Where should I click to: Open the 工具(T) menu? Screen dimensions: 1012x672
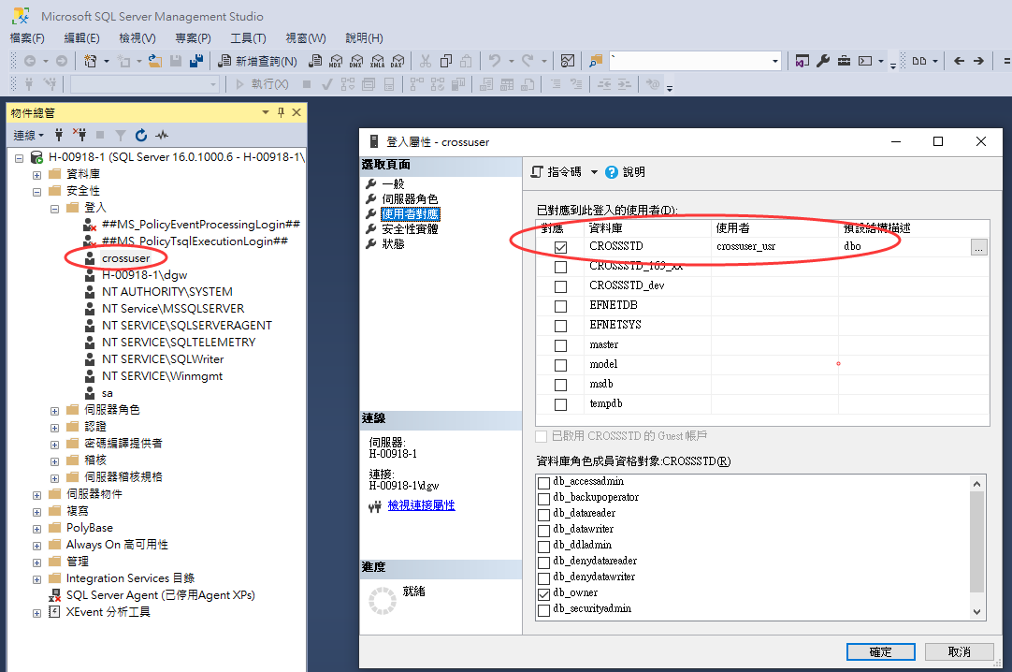248,38
